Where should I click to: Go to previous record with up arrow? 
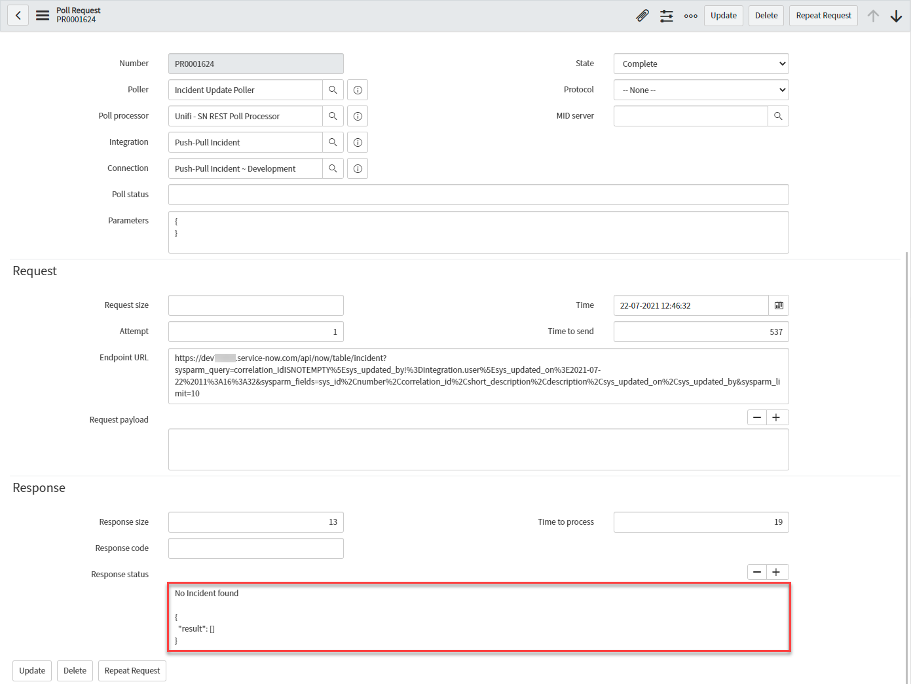(873, 16)
